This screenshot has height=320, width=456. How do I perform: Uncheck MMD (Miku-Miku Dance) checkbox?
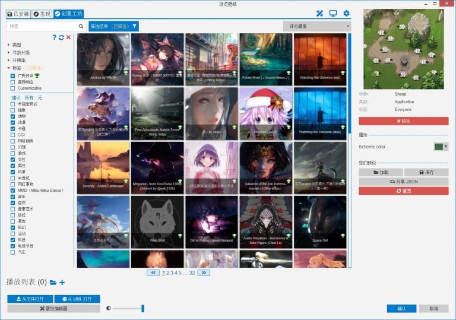(x=12, y=190)
